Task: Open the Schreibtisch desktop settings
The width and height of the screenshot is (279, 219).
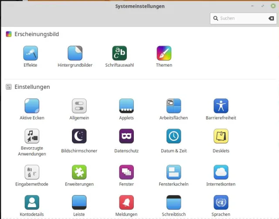Action: coord(174,202)
